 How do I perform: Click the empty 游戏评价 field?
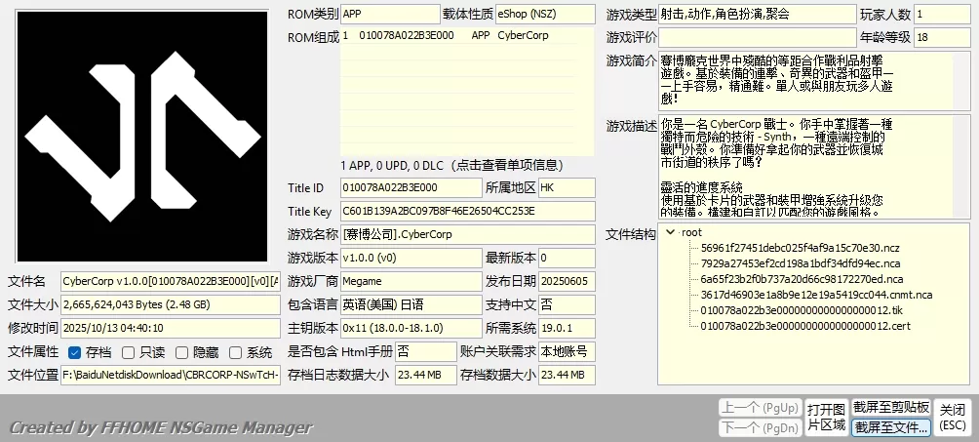[758, 37]
